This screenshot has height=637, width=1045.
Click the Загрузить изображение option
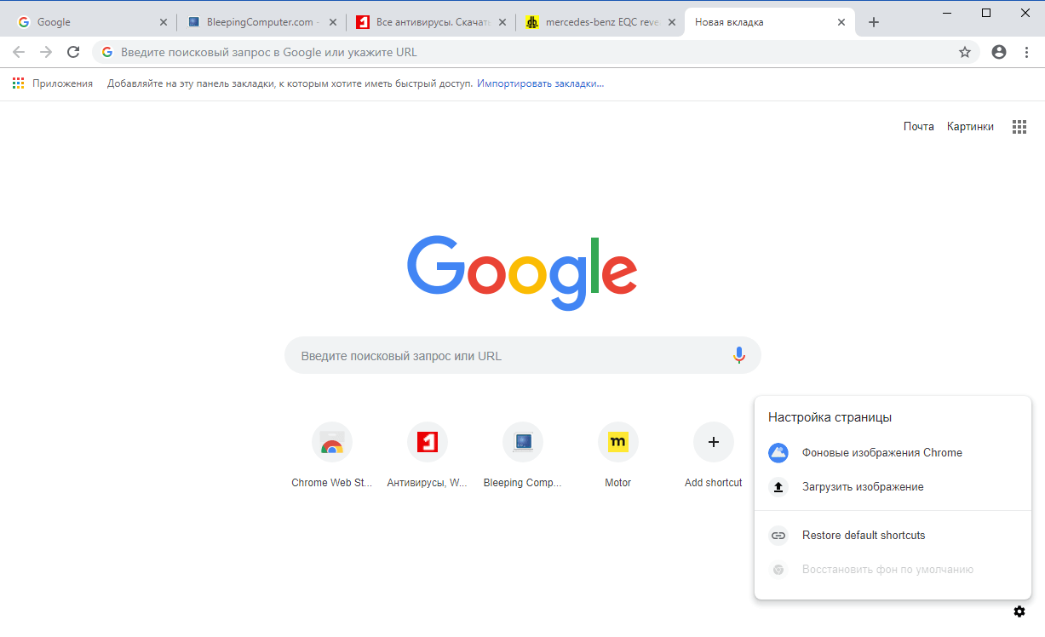[861, 486]
